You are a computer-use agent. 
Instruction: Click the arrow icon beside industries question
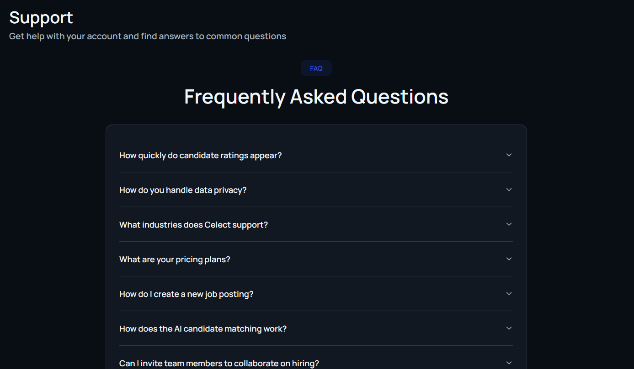tap(509, 224)
